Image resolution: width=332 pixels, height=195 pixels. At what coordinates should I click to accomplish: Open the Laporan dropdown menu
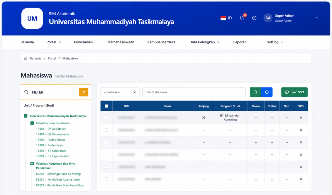click(242, 42)
